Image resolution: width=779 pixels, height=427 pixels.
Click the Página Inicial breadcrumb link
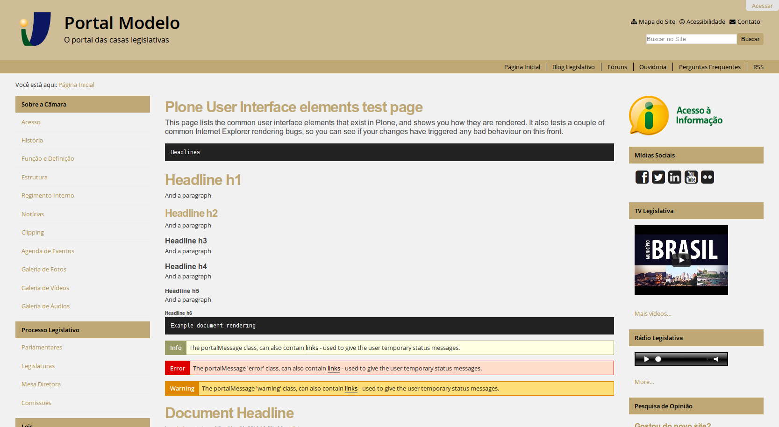click(76, 85)
